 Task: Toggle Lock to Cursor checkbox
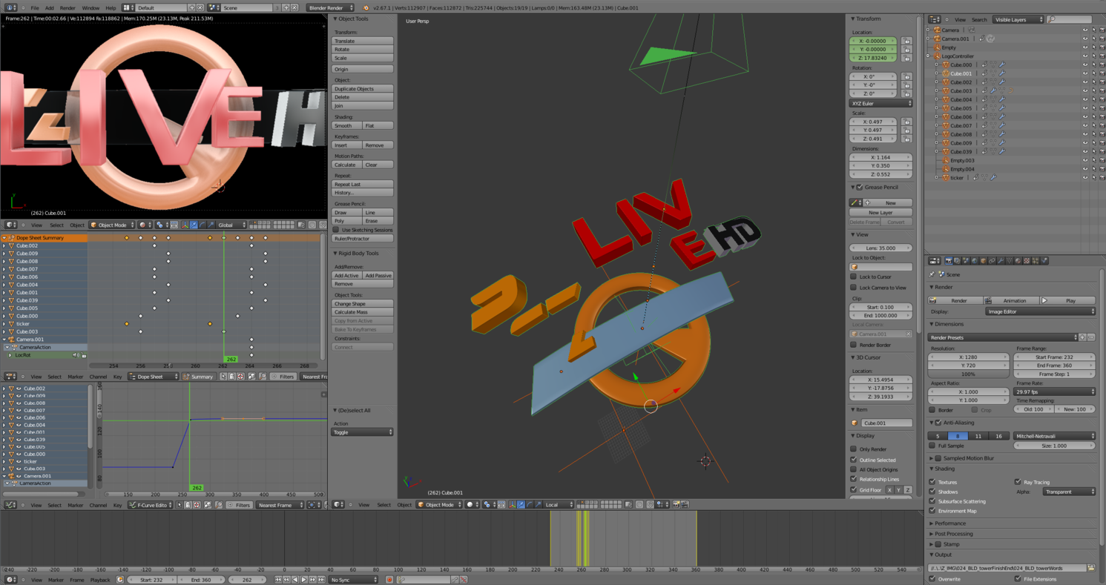[x=854, y=277]
